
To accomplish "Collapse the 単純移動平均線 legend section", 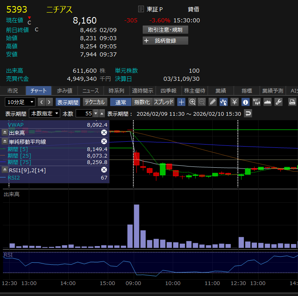I will 5,141.
